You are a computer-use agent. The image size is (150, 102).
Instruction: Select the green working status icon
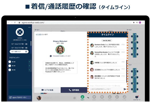pos(82,97)
